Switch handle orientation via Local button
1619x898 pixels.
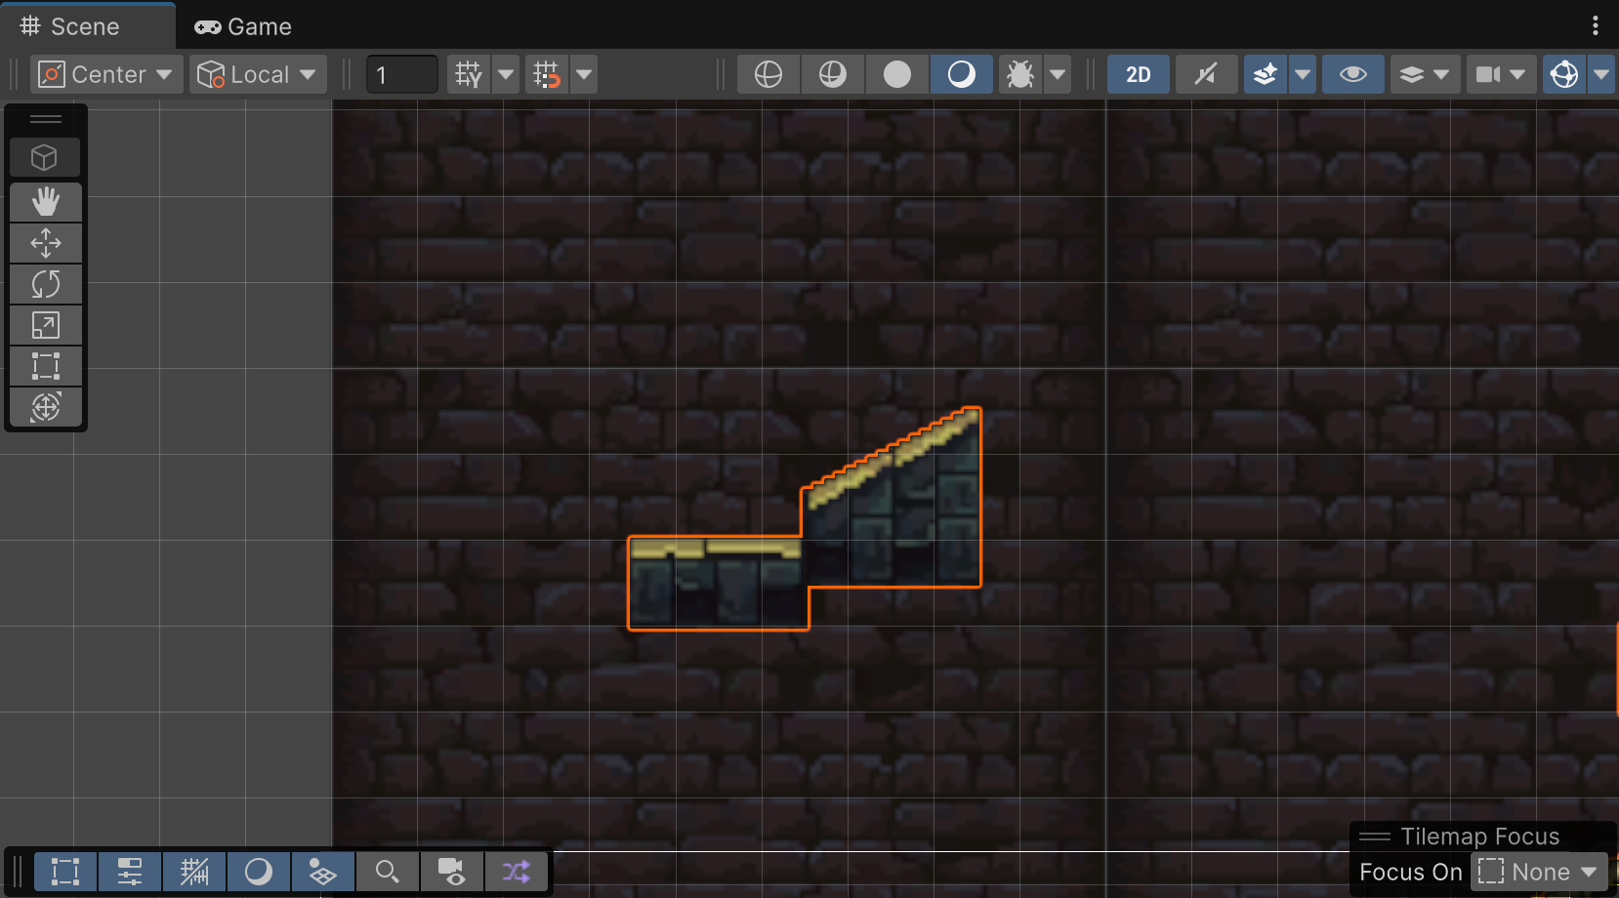point(257,74)
